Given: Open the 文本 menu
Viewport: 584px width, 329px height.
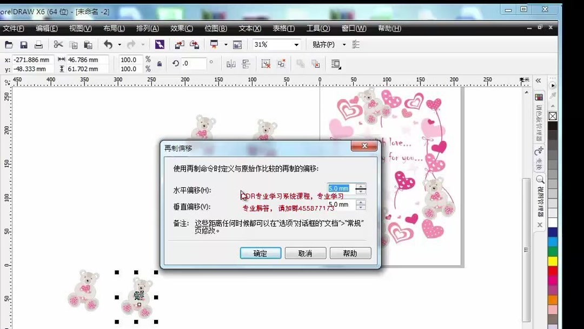Looking at the screenshot, I should coord(249,28).
